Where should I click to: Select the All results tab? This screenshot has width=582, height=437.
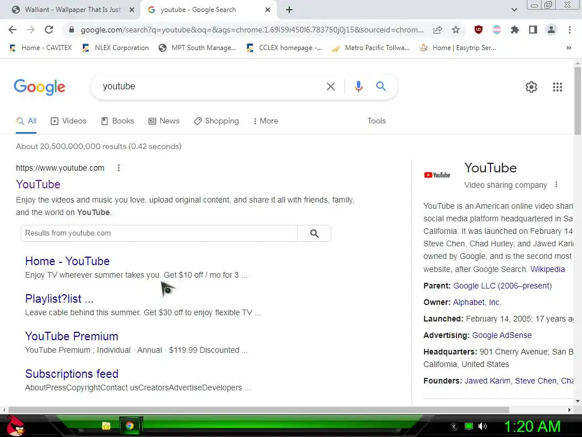[x=26, y=121]
